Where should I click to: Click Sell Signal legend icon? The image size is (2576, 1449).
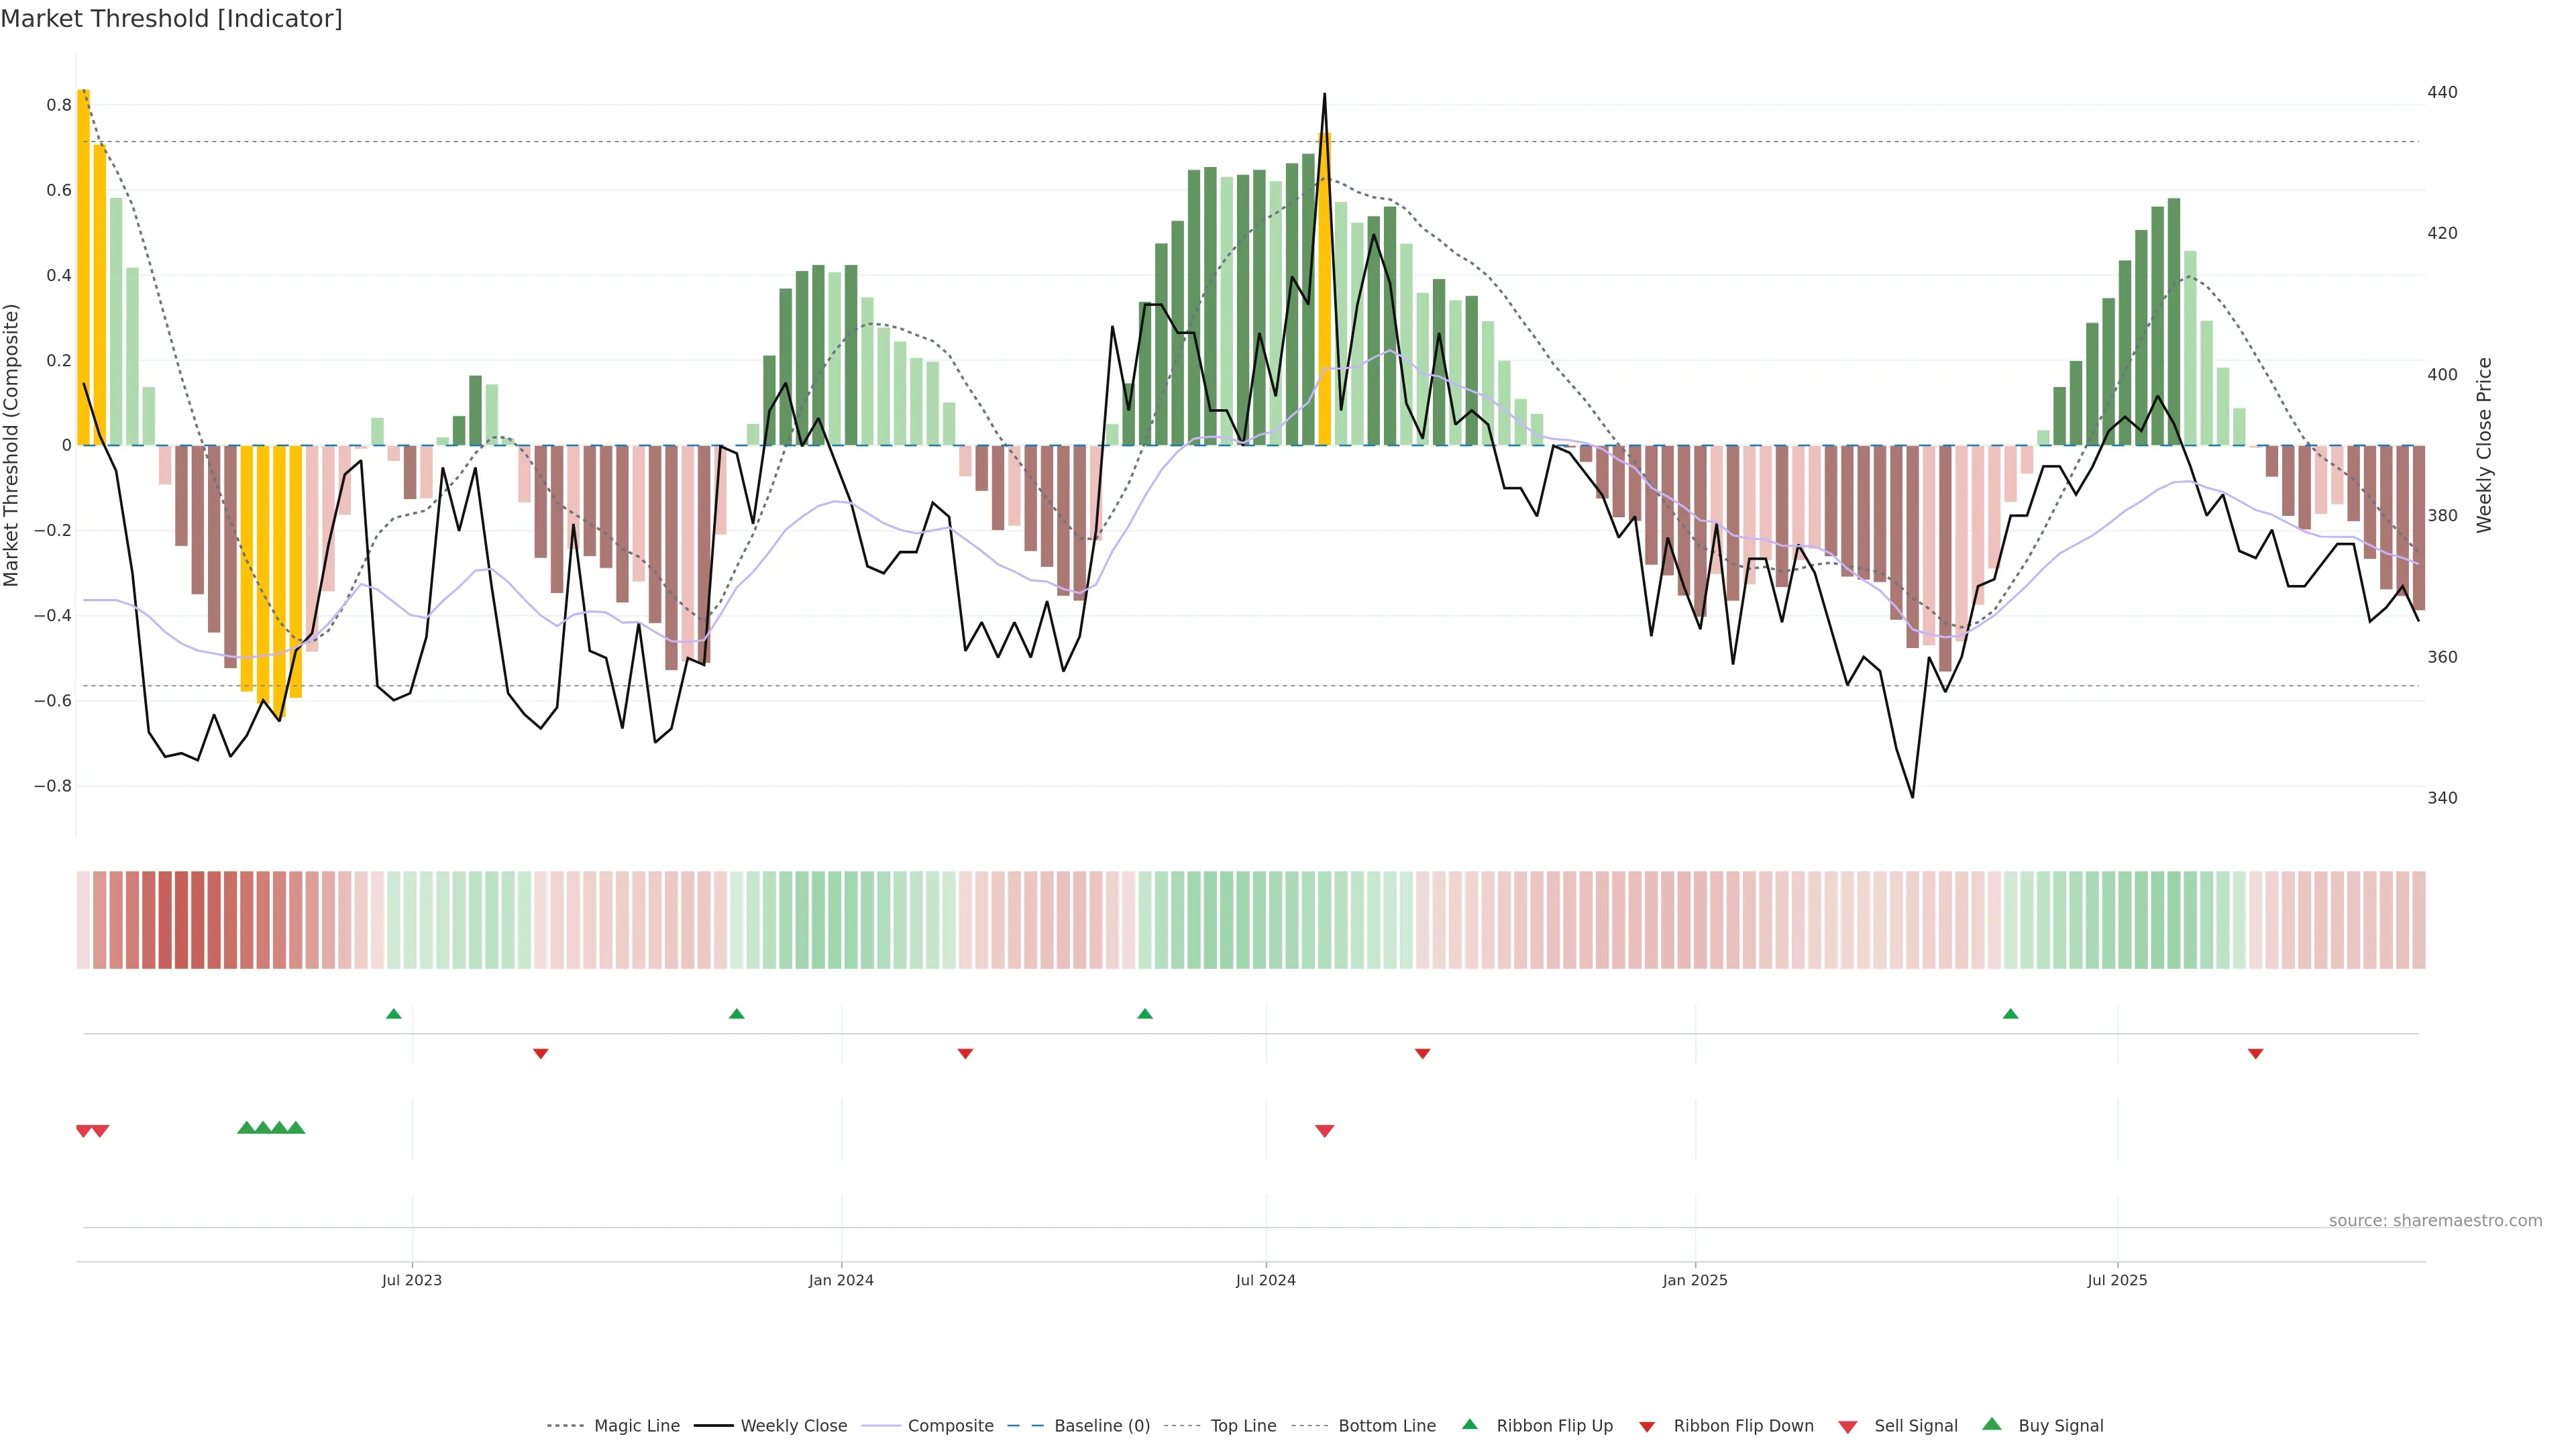pos(1848,1427)
